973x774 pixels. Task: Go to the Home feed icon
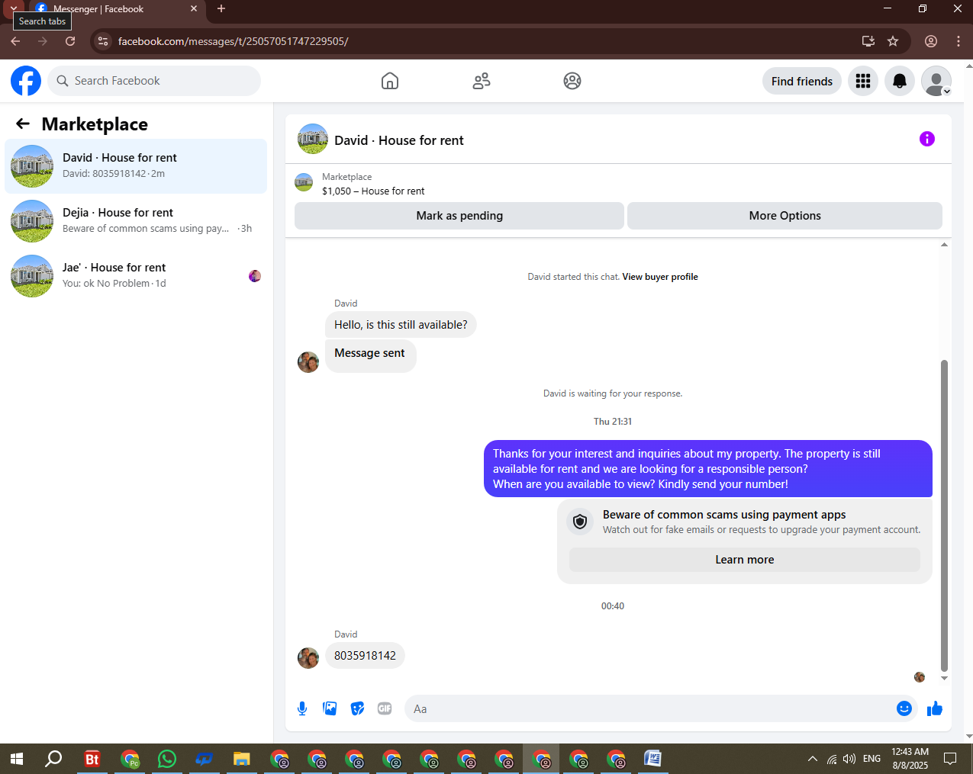(390, 81)
